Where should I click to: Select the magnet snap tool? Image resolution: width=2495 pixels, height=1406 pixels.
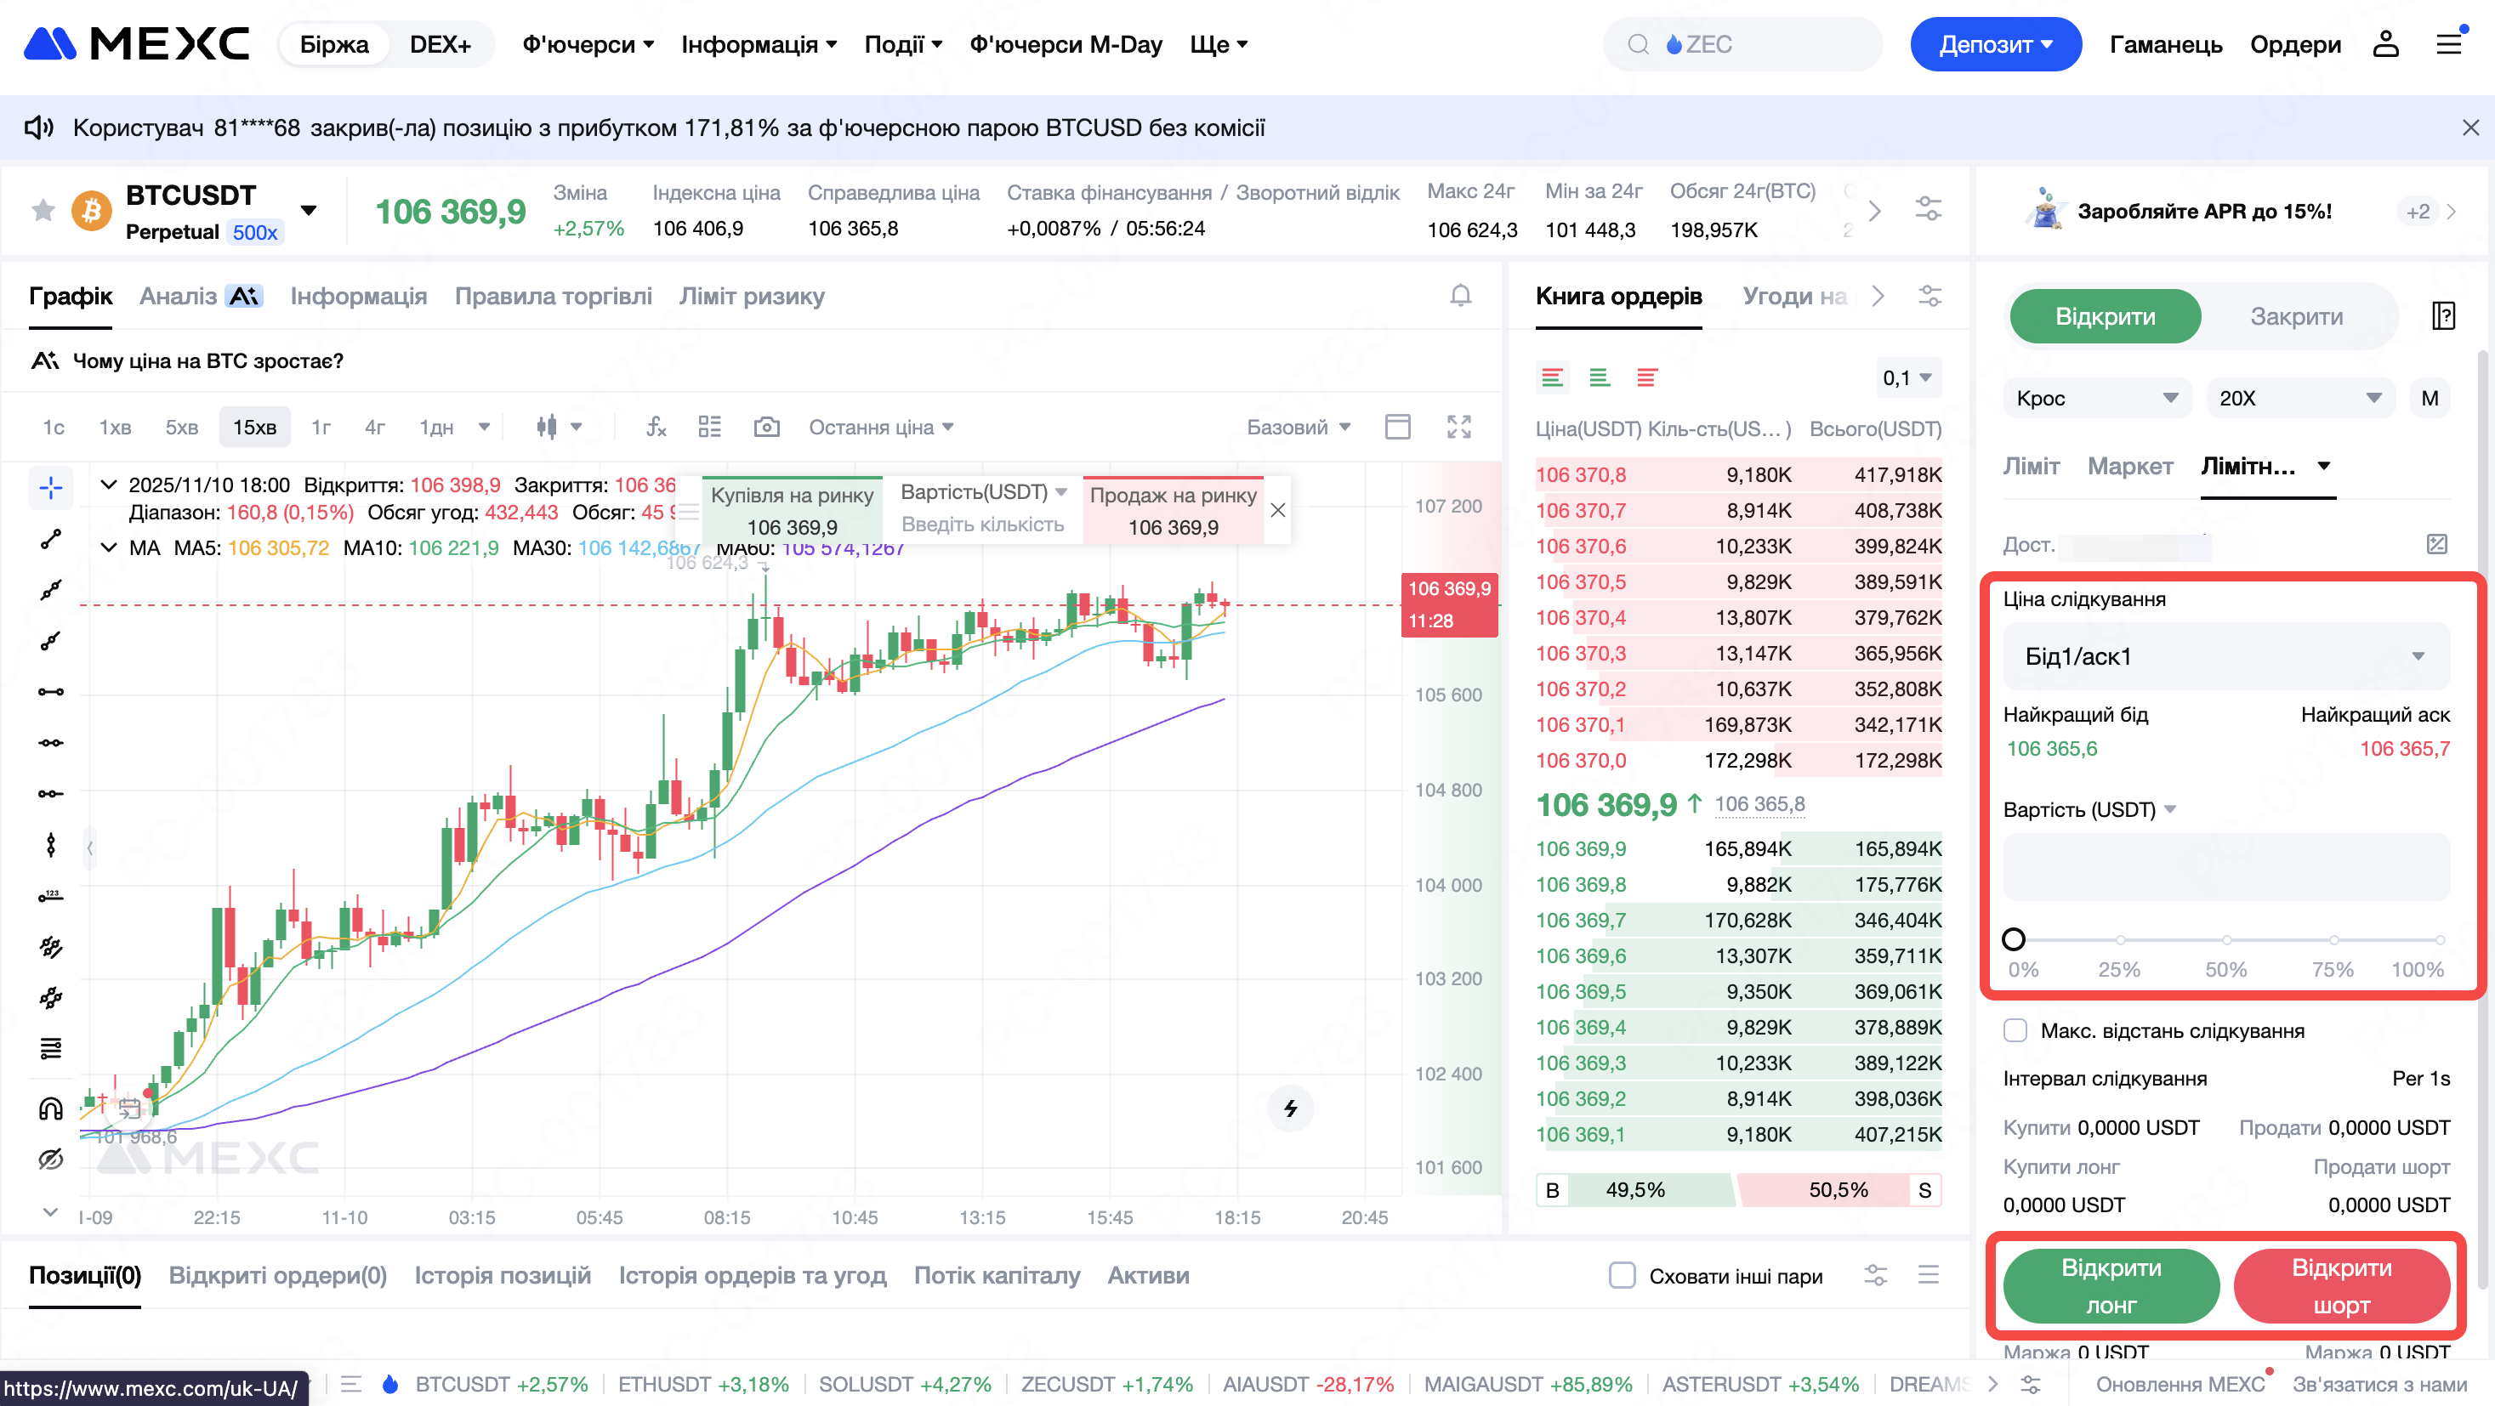[x=50, y=1108]
